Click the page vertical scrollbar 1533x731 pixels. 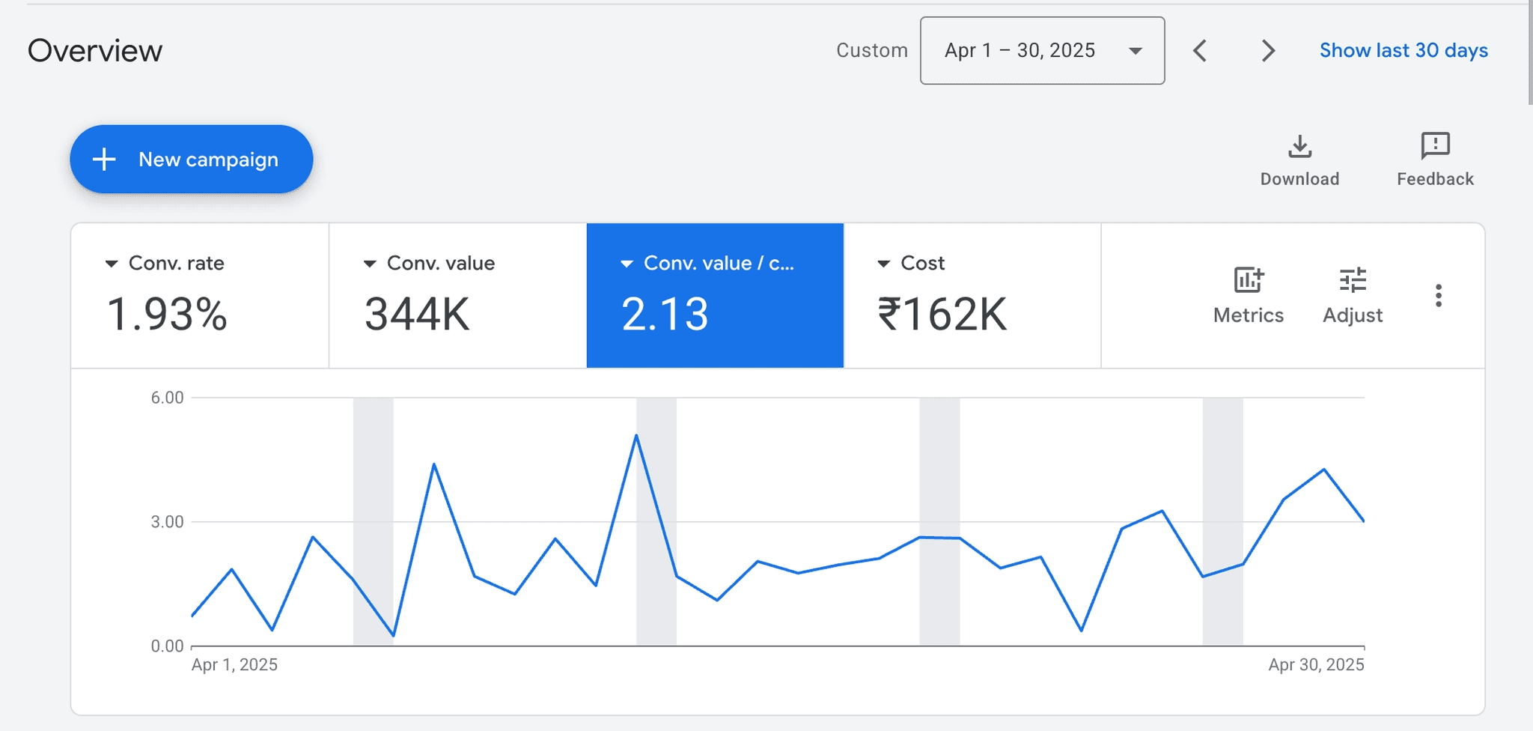point(1529,52)
